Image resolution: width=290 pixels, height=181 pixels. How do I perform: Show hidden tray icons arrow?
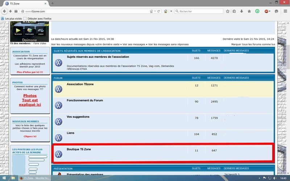259,178
